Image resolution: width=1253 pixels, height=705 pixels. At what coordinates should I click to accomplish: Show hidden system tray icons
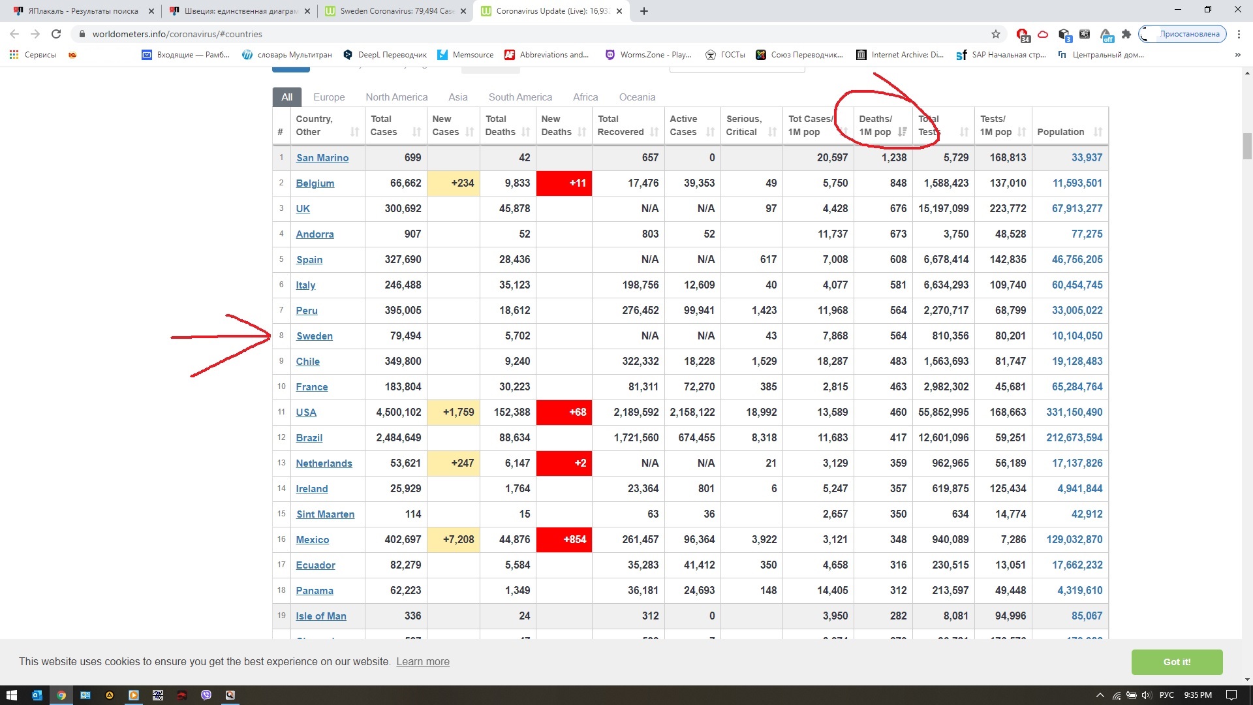click(x=1100, y=695)
